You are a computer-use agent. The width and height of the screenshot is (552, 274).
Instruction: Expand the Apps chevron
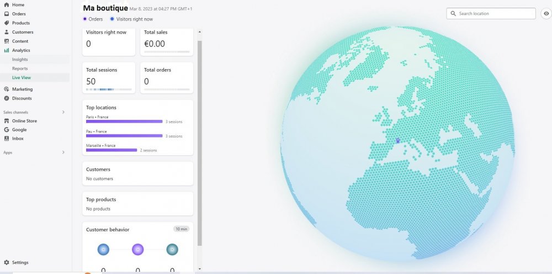click(x=63, y=152)
